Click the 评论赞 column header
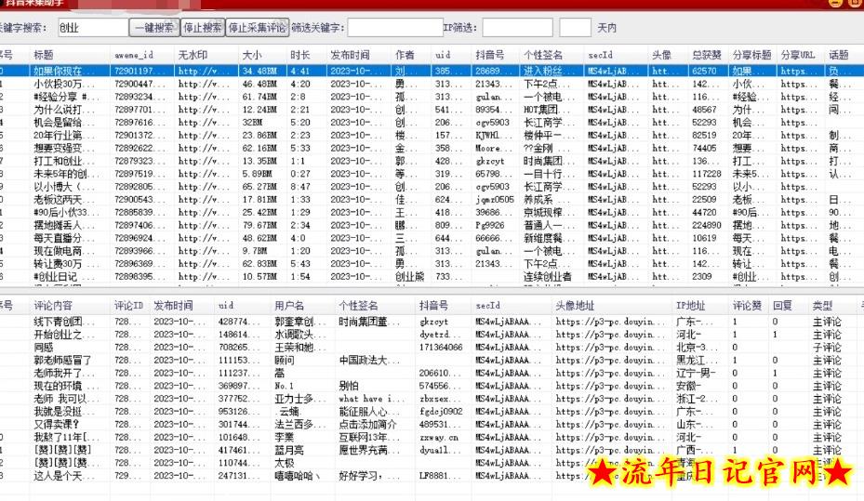The image size is (864, 501). point(749,306)
